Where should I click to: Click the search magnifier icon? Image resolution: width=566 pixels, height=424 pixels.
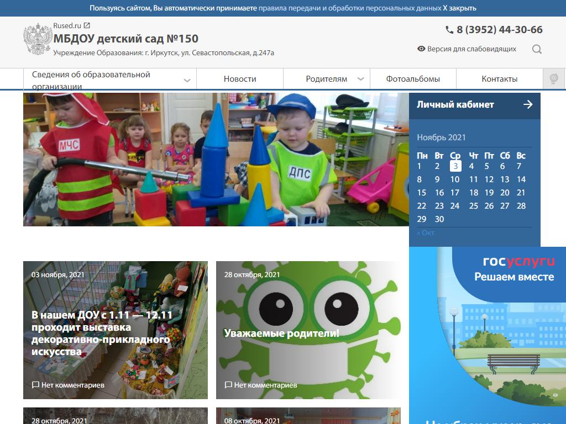point(537,49)
